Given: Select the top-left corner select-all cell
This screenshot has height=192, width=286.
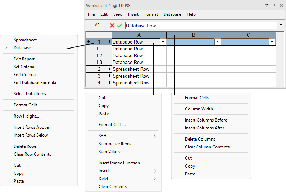Looking at the screenshot, I should tap(99, 35).
